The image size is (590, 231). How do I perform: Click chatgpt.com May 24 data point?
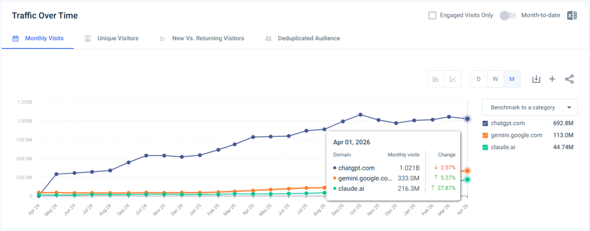(56, 174)
